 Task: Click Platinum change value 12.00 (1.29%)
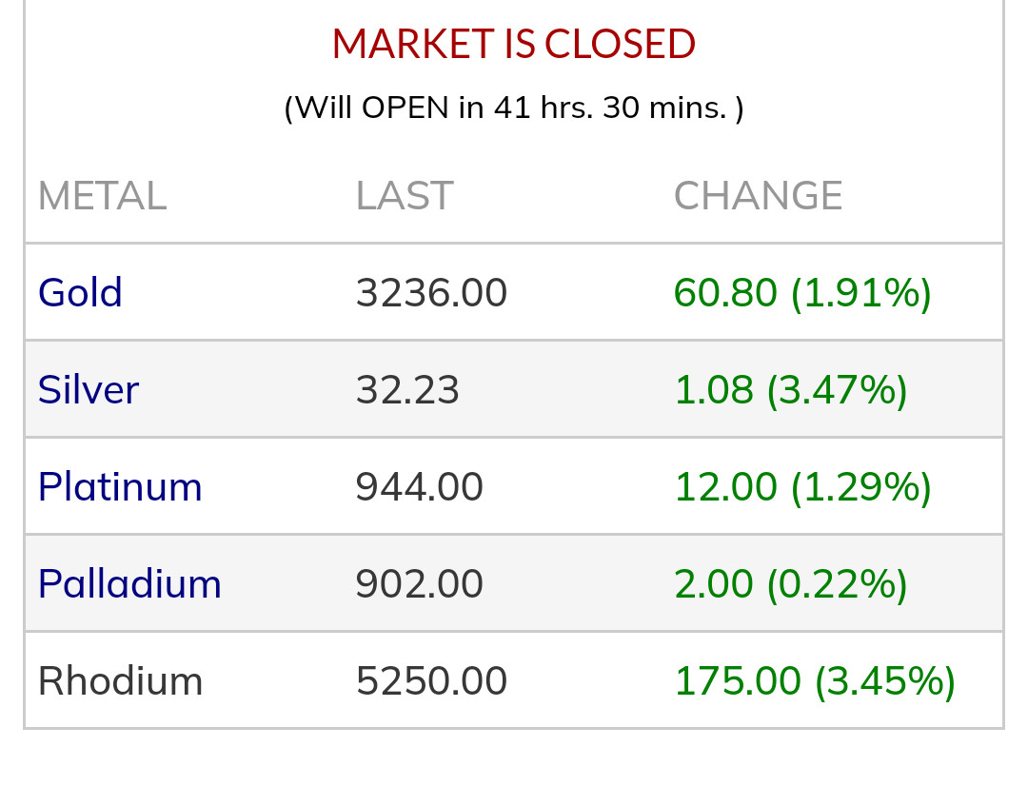[x=802, y=487]
